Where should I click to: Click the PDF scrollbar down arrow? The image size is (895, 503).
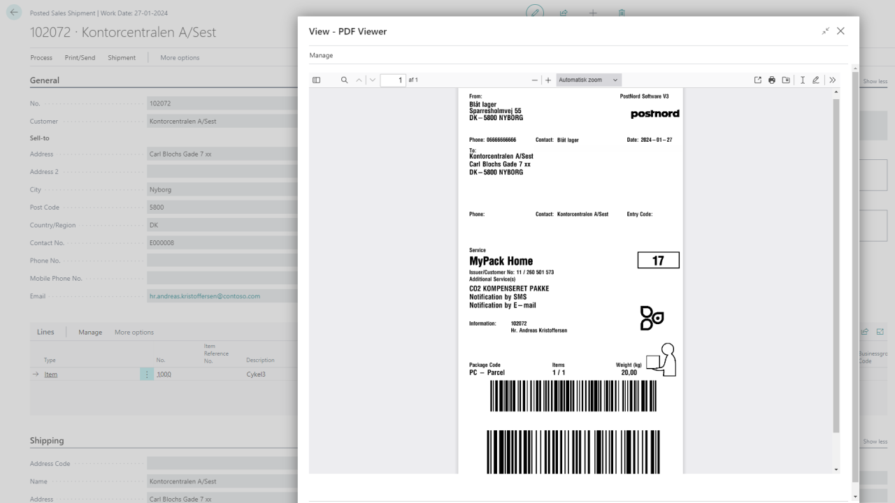pyautogui.click(x=836, y=469)
